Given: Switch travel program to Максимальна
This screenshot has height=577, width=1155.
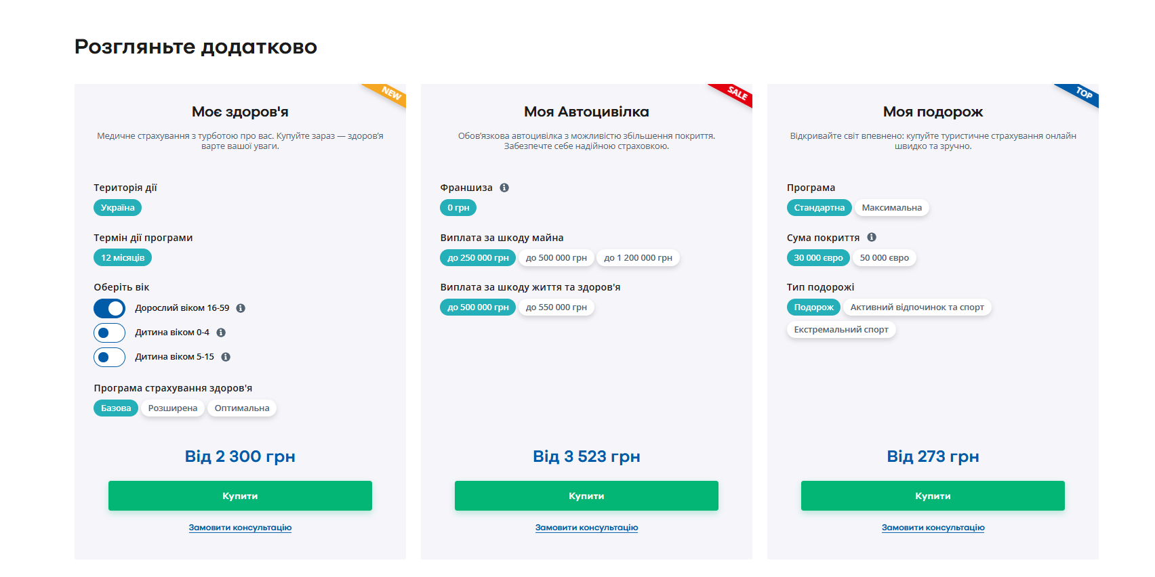Looking at the screenshot, I should tap(891, 208).
